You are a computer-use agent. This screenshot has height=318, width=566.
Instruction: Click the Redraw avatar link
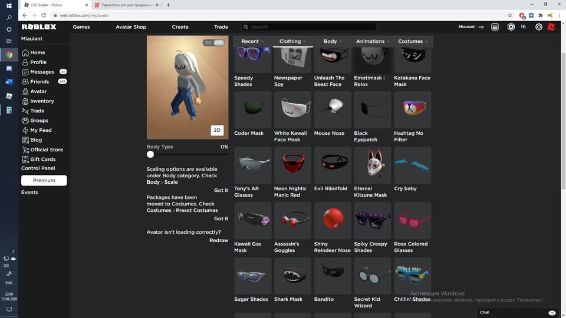(219, 240)
